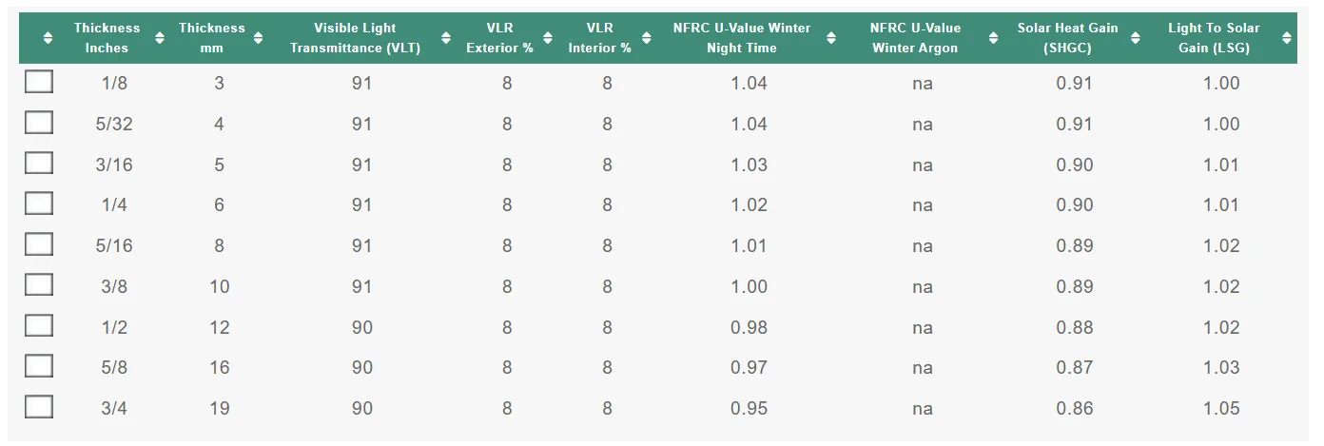Select the checkbox for the 1/4 inch row
The height and width of the screenshot is (446, 1324).
tap(39, 204)
